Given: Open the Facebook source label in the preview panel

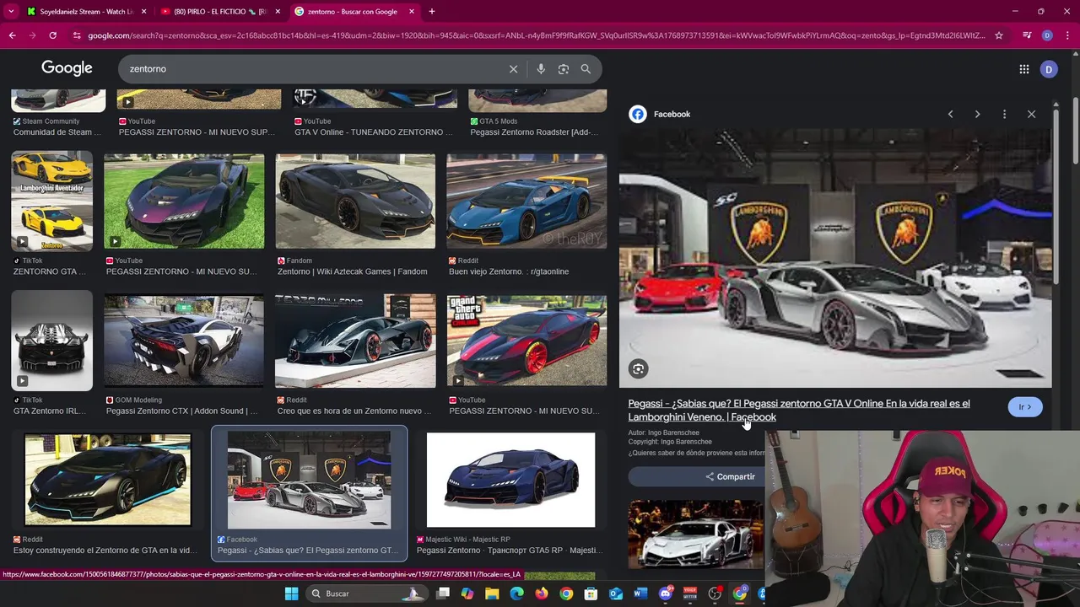Looking at the screenshot, I should [672, 114].
